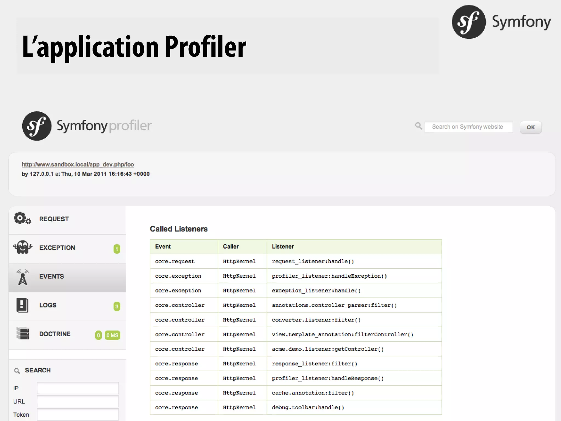Click the magnifier icon beside website search
The height and width of the screenshot is (421, 561).
[418, 126]
